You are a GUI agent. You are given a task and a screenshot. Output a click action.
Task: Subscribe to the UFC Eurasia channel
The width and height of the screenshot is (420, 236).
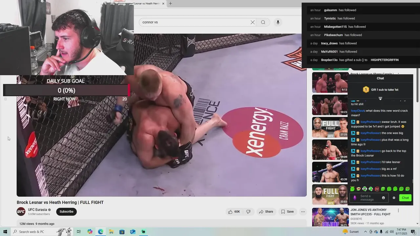pyautogui.click(x=66, y=212)
